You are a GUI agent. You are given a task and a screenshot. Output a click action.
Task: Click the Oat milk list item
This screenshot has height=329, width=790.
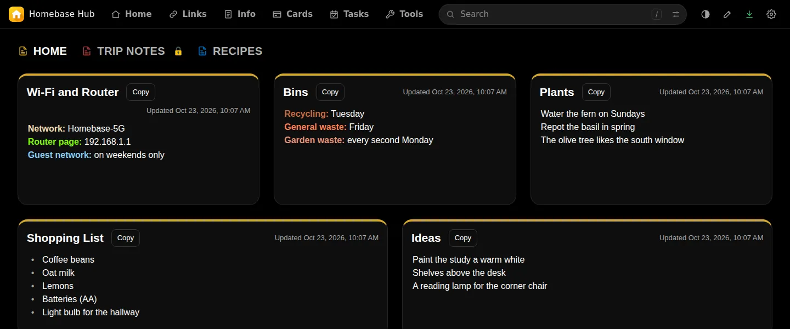pos(58,273)
